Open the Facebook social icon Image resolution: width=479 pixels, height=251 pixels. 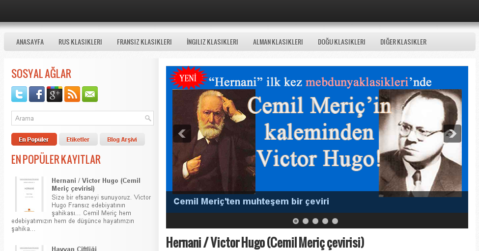click(x=37, y=94)
